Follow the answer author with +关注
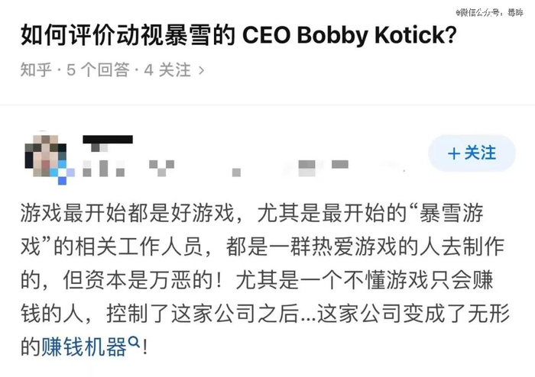 point(472,153)
